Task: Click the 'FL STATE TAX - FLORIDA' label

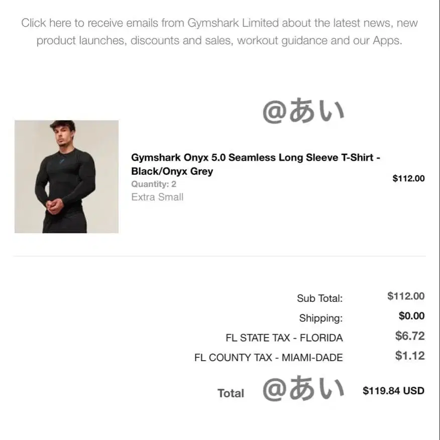Action: coord(284,338)
